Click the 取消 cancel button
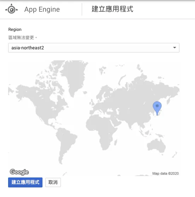This screenshot has height=197, width=195. [x=53, y=182]
